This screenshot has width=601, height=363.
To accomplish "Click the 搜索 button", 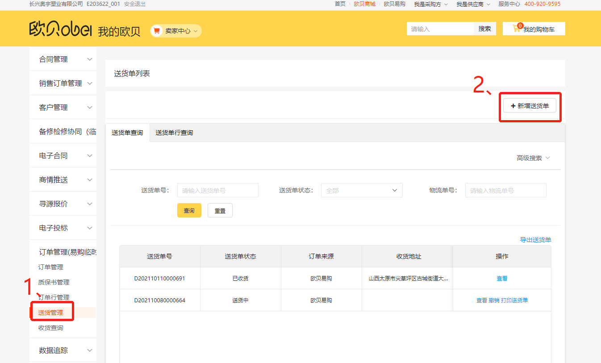I will coord(484,29).
